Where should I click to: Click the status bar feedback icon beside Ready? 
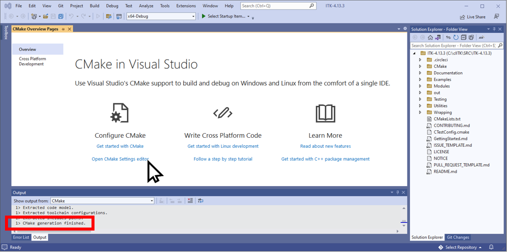click(4, 247)
